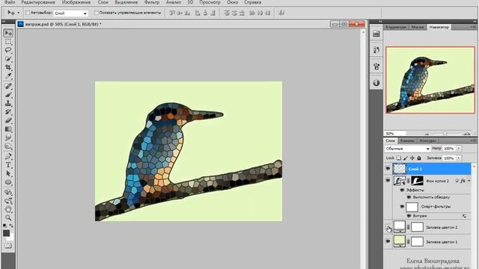Lock image pixels brush button
The width and height of the screenshot is (479, 269).
(x=406, y=158)
